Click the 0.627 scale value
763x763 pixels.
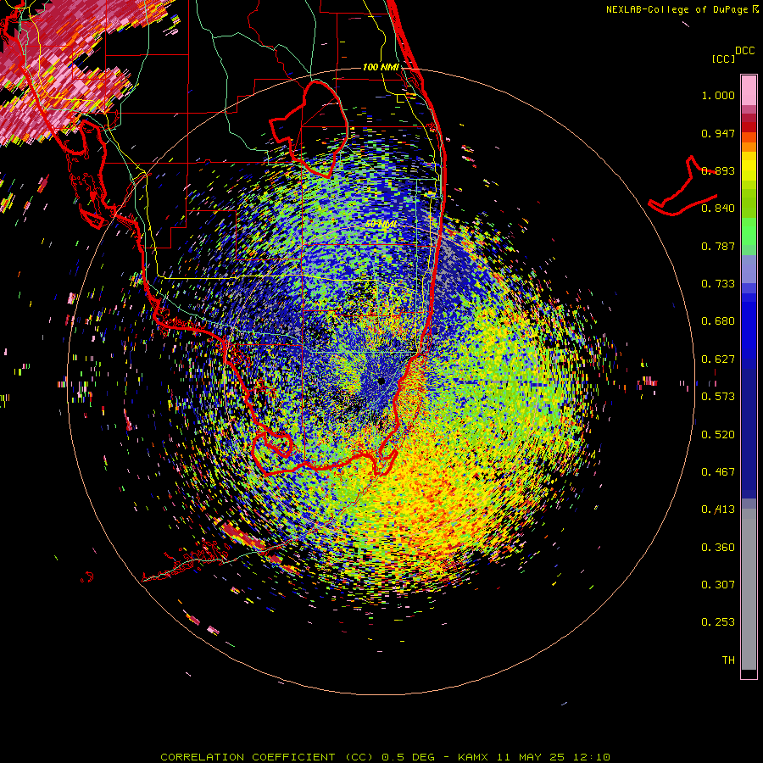(x=718, y=359)
